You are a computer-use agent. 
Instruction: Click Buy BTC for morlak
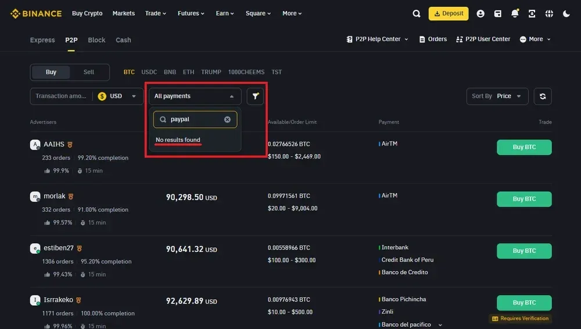coord(524,199)
